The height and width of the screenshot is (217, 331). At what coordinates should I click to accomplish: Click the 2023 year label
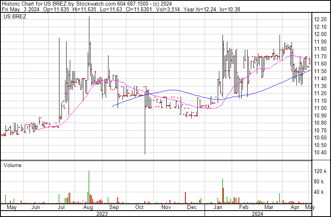(102, 214)
